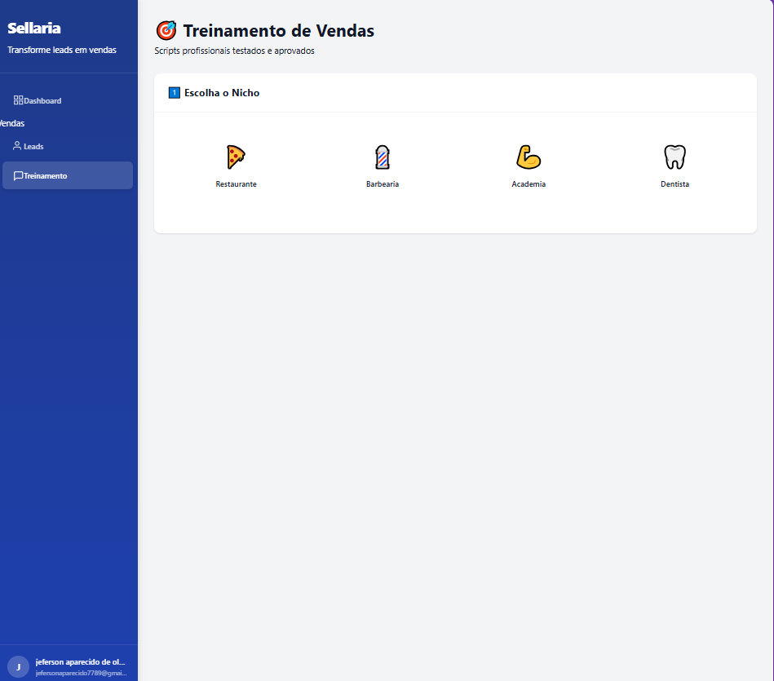The height and width of the screenshot is (681, 774).
Task: Pick the Academia niche option
Action: (x=528, y=166)
